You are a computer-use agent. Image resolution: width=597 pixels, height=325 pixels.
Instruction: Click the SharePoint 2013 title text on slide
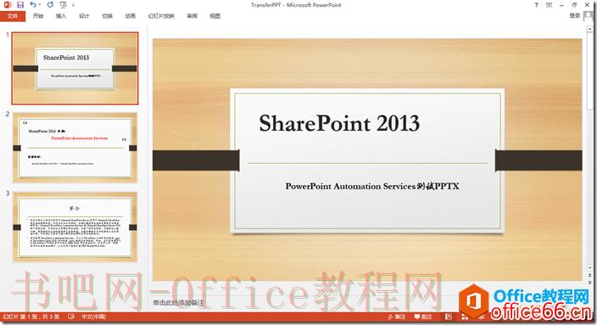pyautogui.click(x=339, y=123)
